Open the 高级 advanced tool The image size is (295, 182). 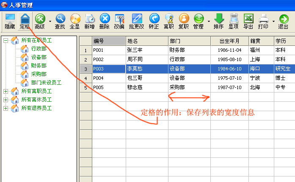point(40,21)
